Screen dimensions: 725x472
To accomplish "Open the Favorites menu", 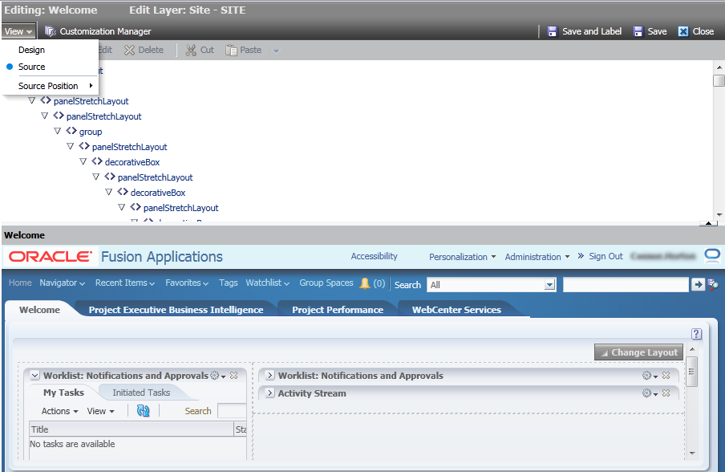I will pos(187,283).
